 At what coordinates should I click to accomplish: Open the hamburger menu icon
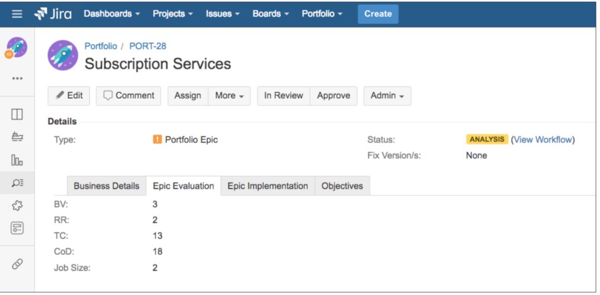click(17, 14)
